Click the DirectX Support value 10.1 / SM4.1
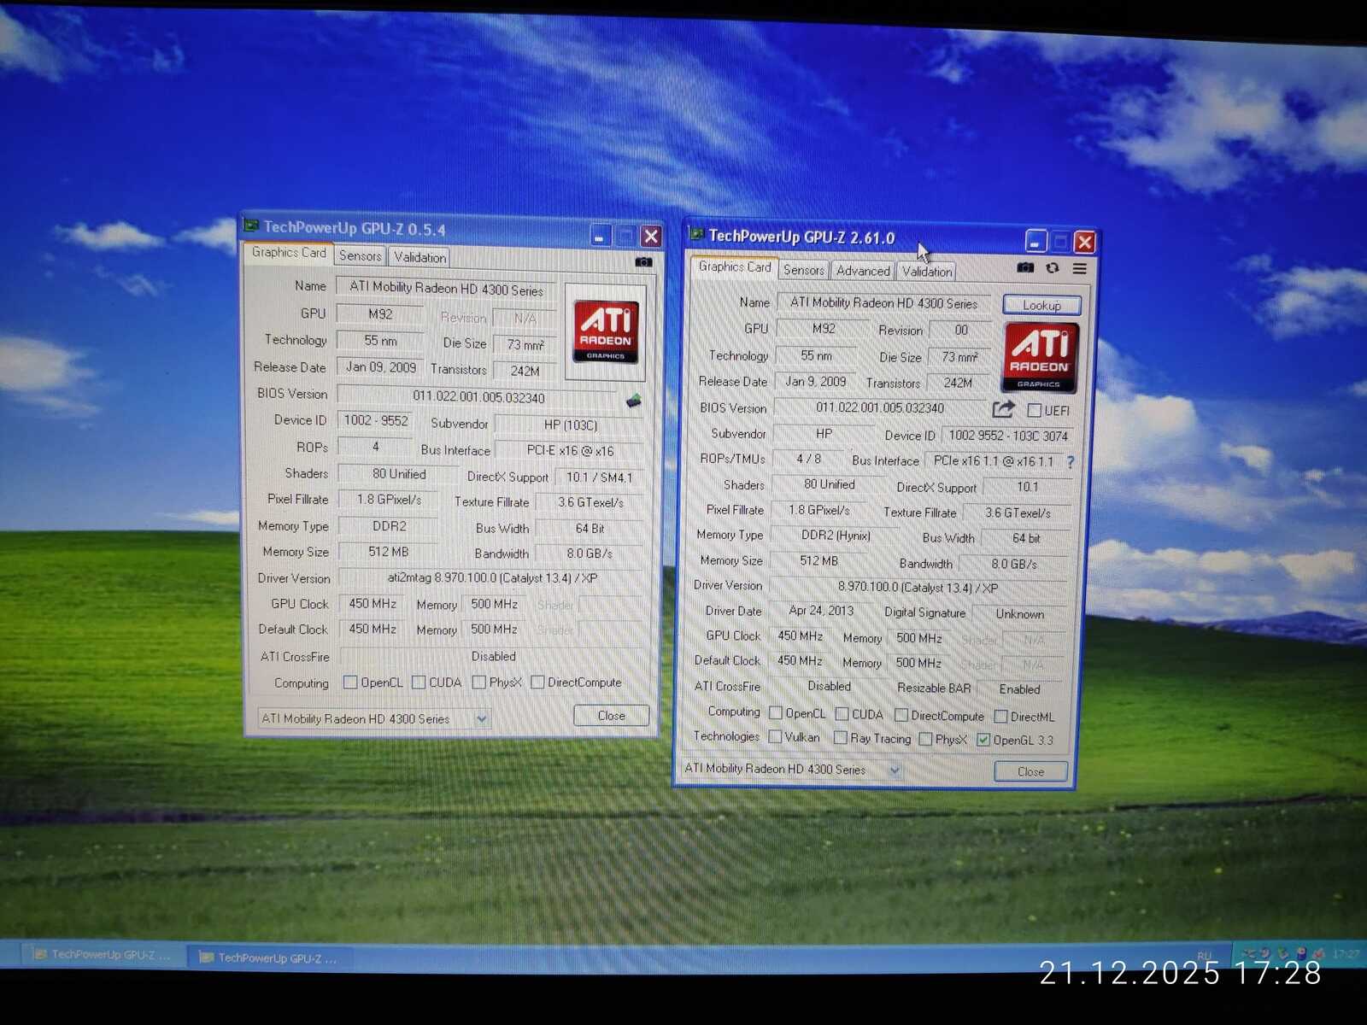 point(599,477)
